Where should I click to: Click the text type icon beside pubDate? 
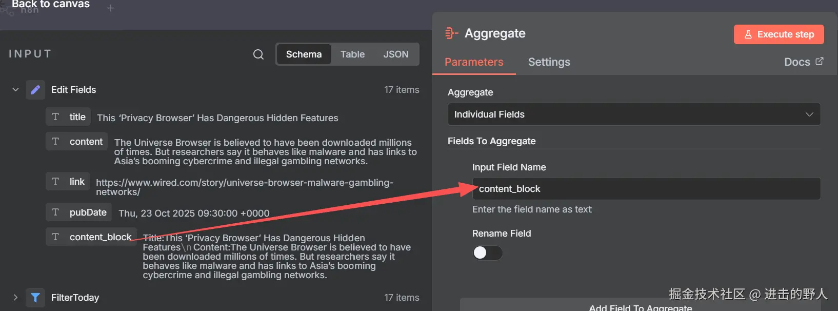tap(55, 212)
